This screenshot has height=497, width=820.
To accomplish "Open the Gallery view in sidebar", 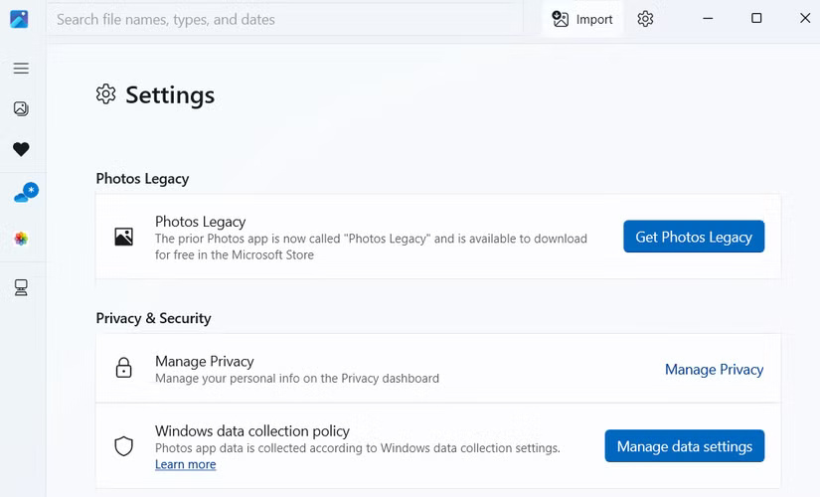I will click(21, 109).
